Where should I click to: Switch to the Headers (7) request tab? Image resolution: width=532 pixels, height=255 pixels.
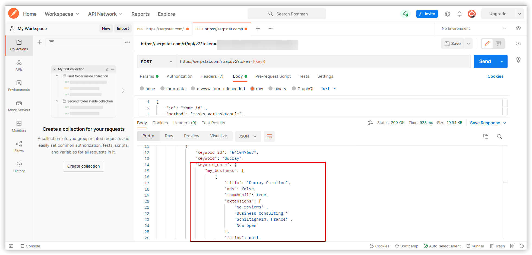(212, 76)
